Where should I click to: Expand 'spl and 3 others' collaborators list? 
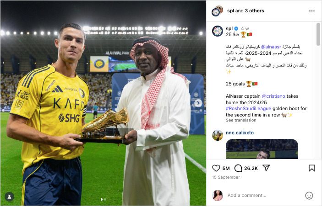click(246, 11)
